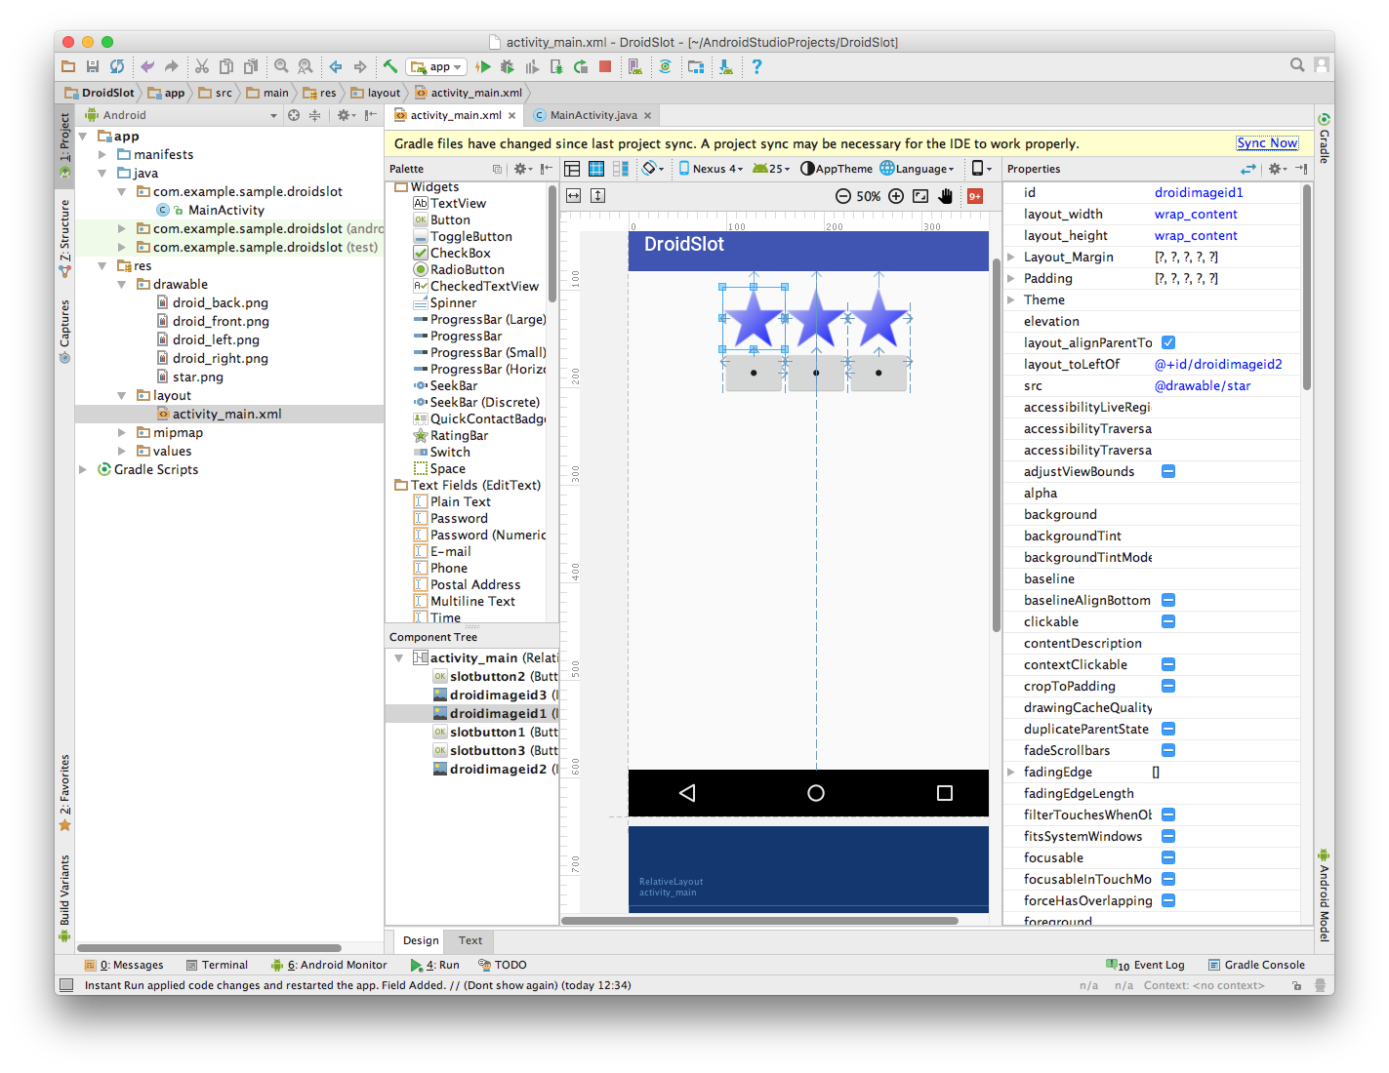
Task: Expand Layout_Margin property
Action: (x=1011, y=257)
